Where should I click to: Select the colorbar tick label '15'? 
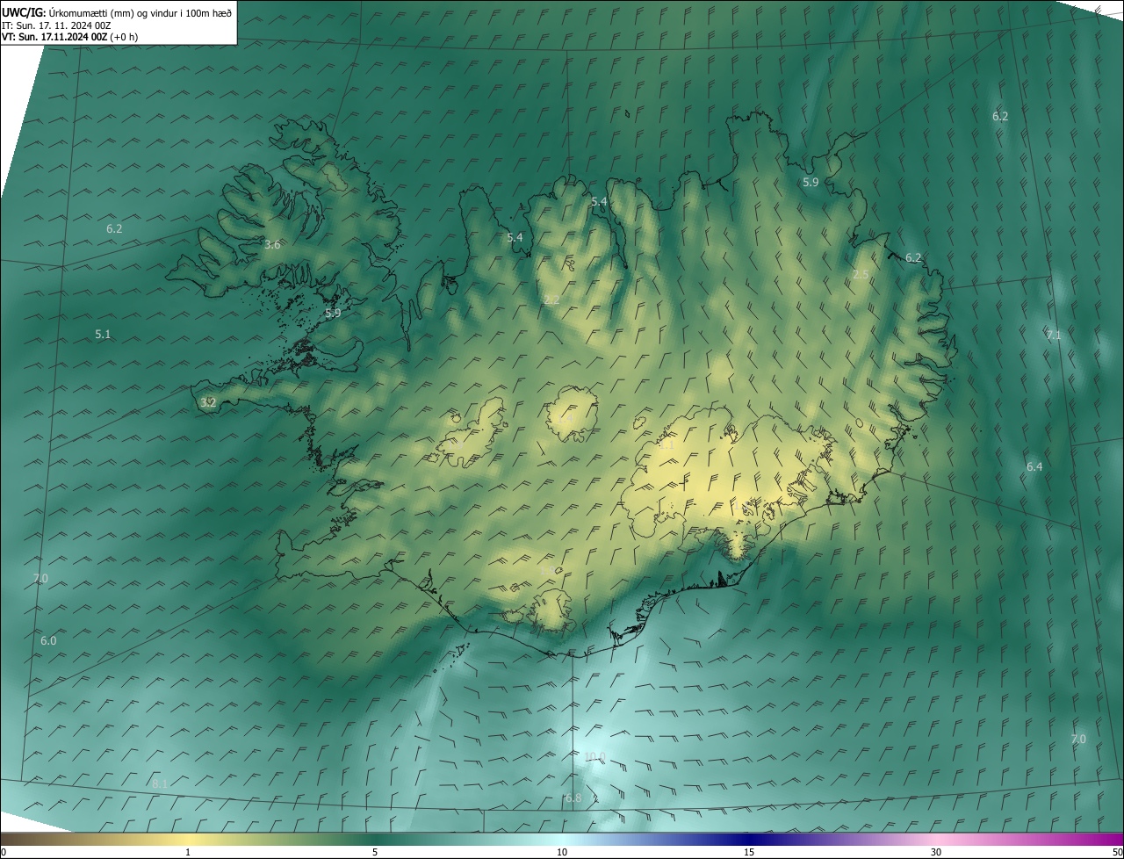pos(749,852)
